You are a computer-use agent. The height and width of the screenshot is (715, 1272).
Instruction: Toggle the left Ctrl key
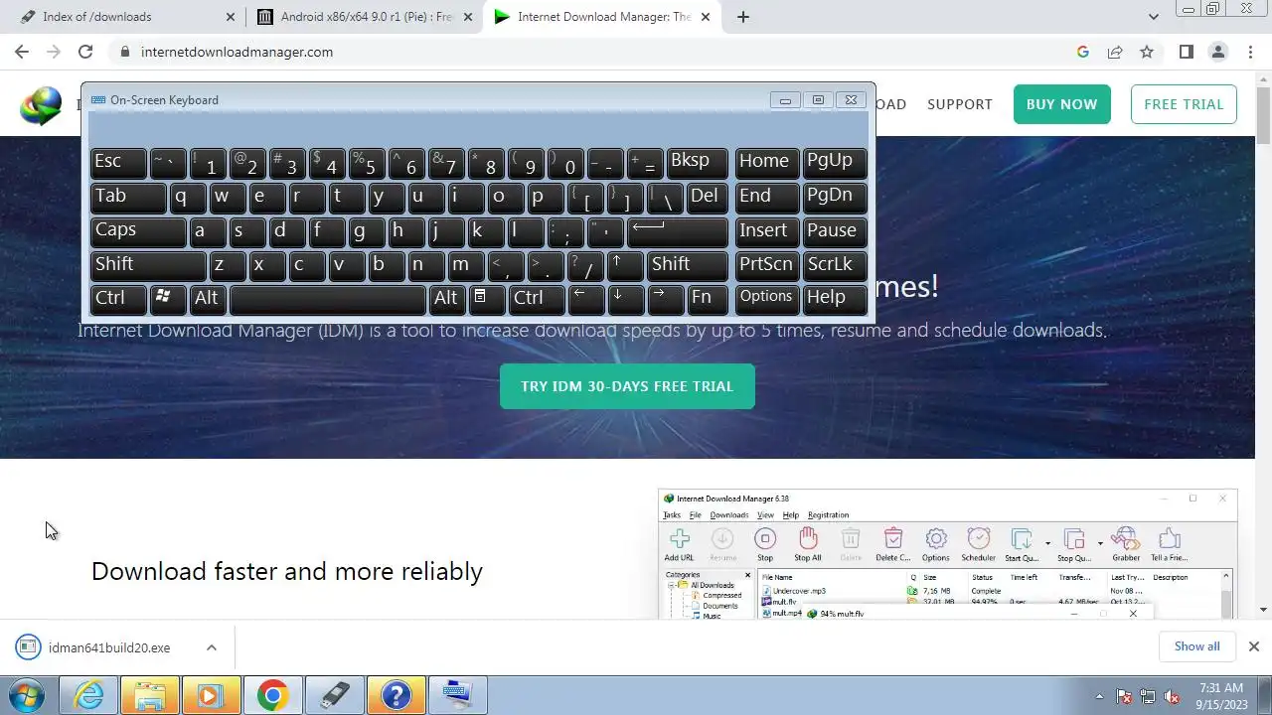click(x=118, y=298)
